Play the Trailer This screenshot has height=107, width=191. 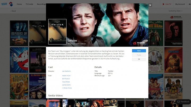click(x=139, y=55)
